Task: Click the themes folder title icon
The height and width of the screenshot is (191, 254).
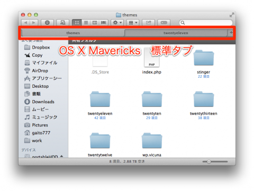Action: click(x=119, y=15)
